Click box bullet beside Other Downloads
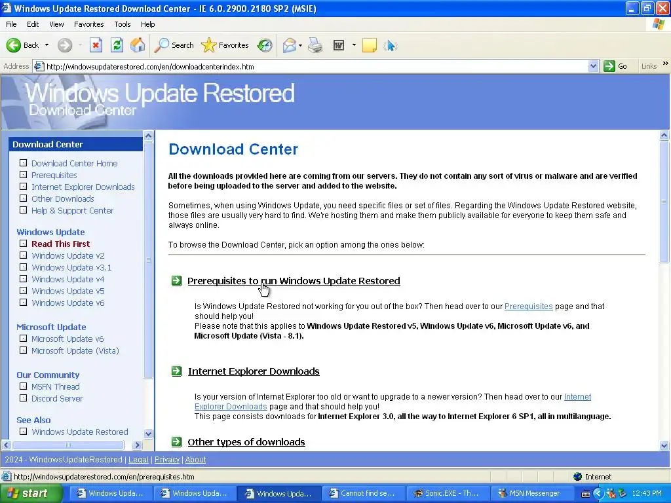 point(23,198)
